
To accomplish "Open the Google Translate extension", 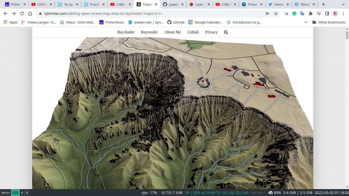I will (x=302, y=14).
